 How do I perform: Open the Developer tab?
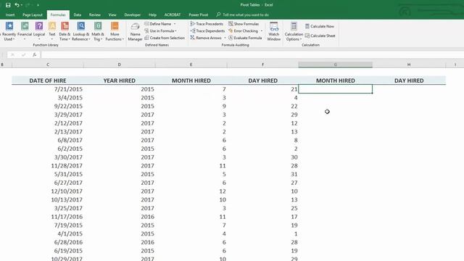click(x=132, y=14)
